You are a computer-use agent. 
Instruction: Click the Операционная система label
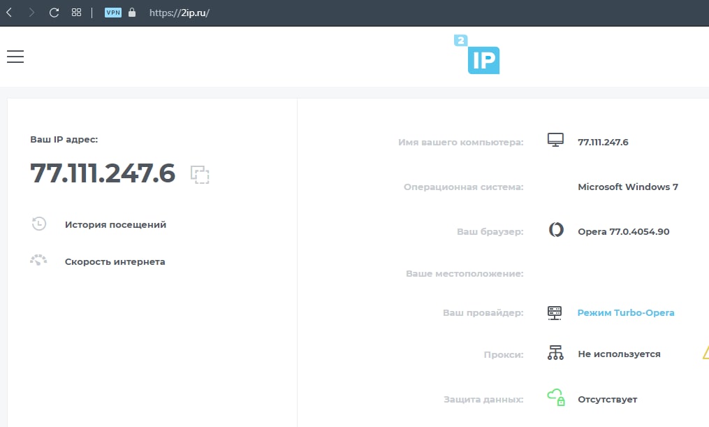464,187
